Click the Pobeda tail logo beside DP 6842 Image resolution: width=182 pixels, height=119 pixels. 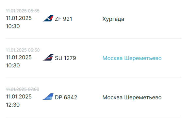[48, 96]
